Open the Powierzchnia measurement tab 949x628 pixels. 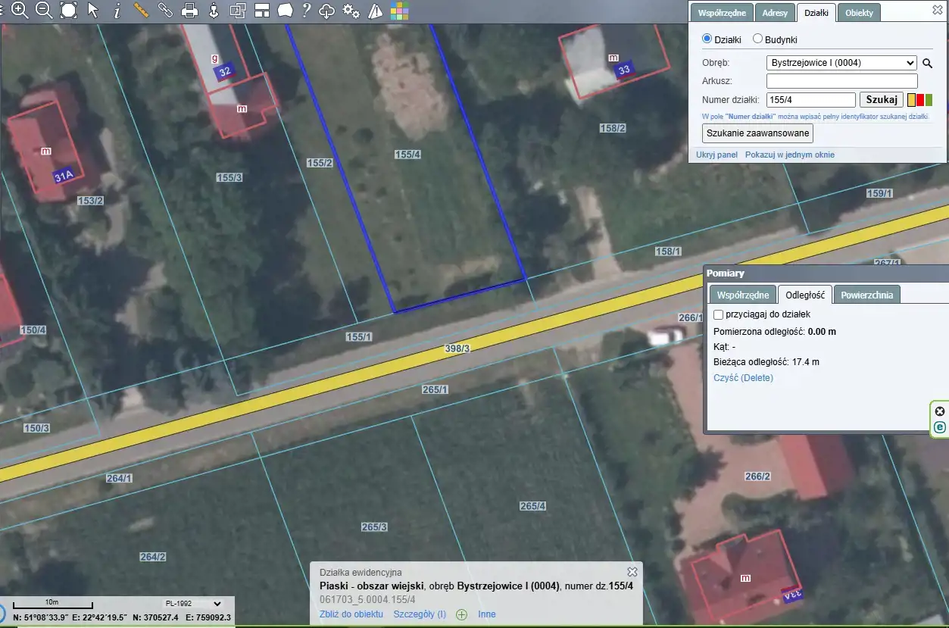click(866, 295)
